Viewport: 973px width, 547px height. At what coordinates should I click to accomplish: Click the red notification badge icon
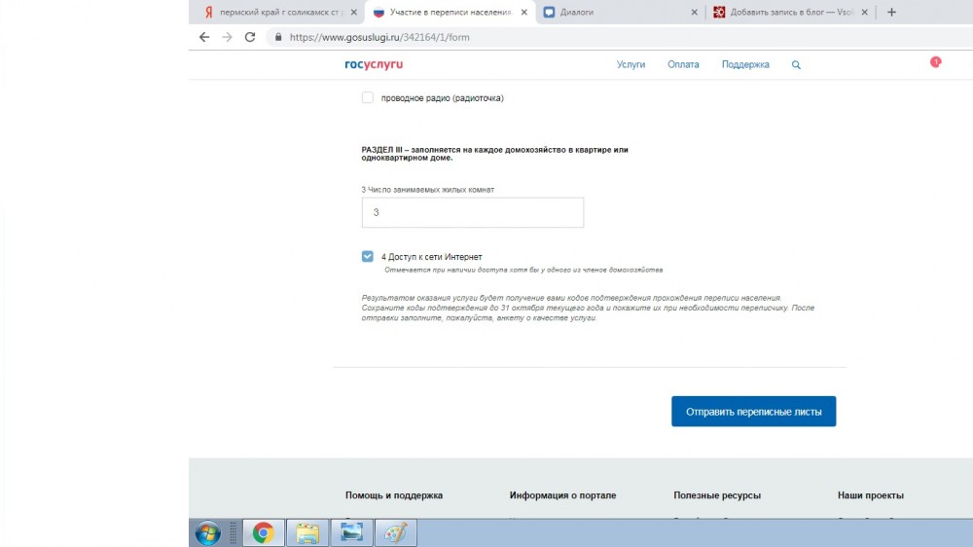point(935,62)
